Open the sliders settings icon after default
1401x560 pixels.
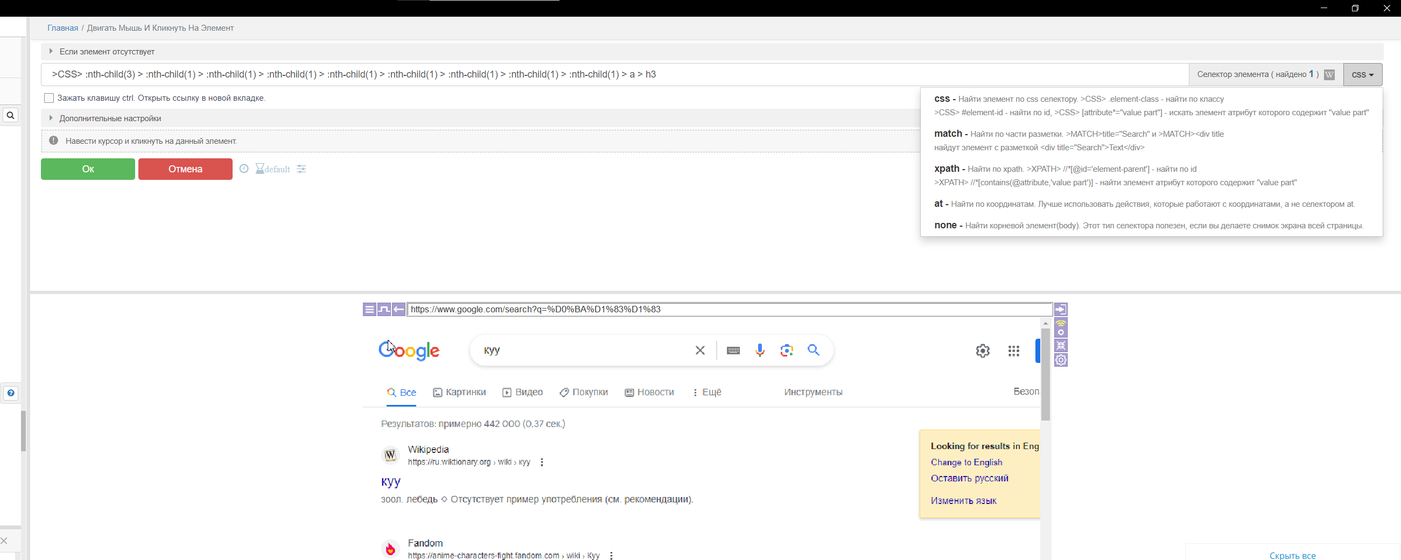(302, 169)
